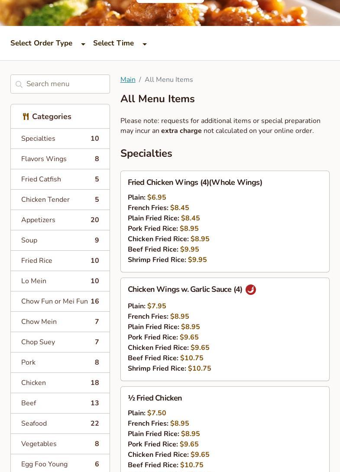Viewport: 340px width, 472px height.
Task: Open the Fried Chicken Wings (4) item
Action: 195,183
